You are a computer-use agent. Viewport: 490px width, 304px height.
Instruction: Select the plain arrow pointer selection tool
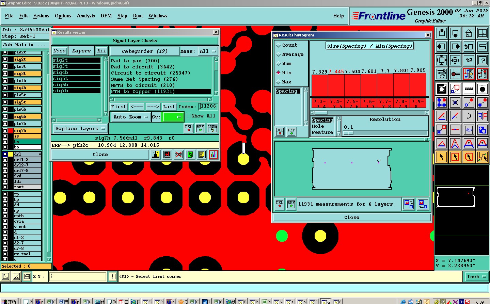tap(442, 157)
